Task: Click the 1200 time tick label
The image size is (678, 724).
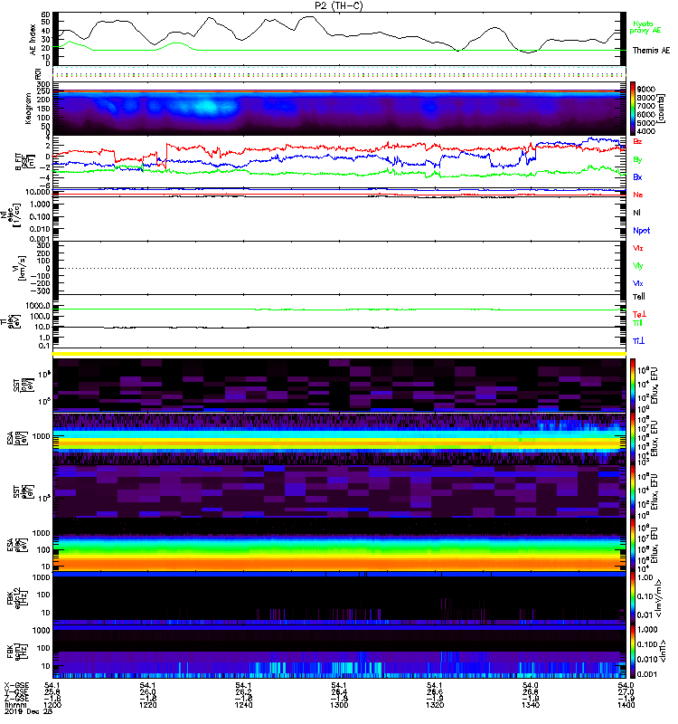Action: [x=52, y=705]
